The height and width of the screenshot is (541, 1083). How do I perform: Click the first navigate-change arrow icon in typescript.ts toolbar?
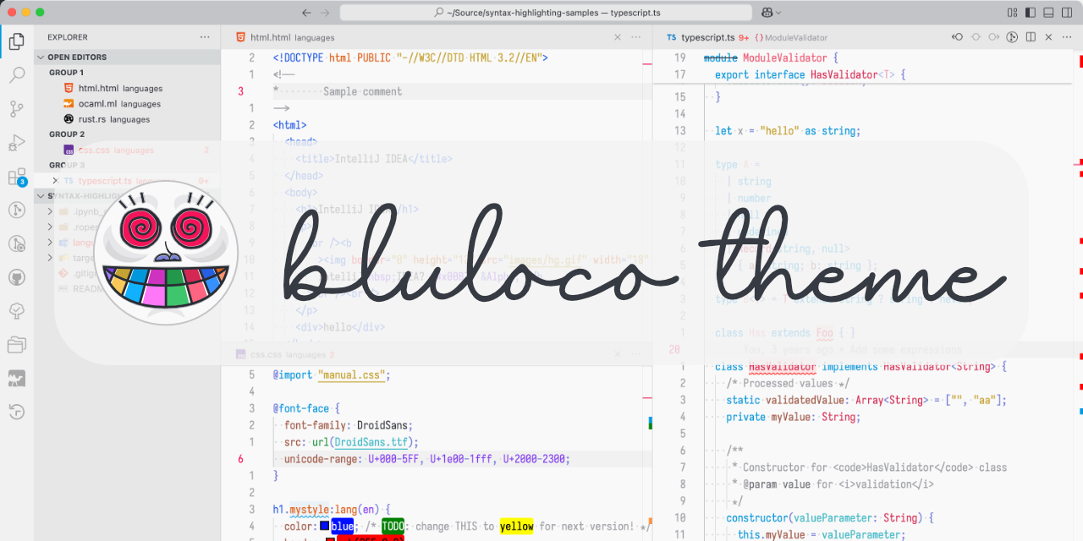point(958,37)
